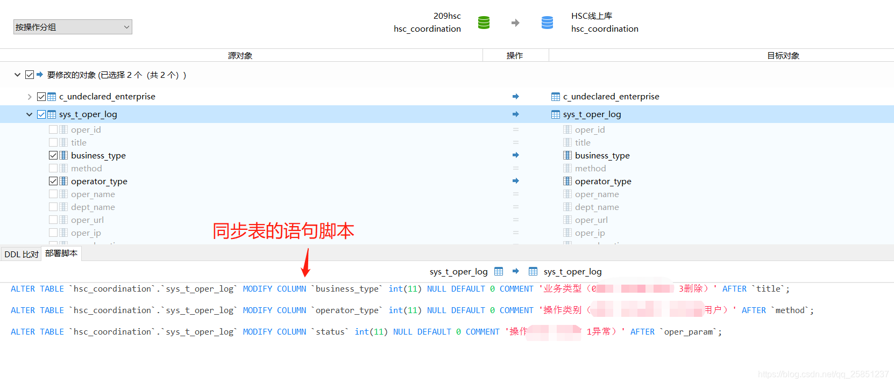Viewport: 894px width, 384px height.
Task: Click source table icon in script header
Action: 499,271
